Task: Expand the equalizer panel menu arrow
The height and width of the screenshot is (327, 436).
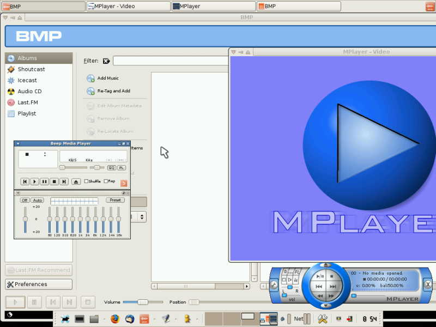Action: coord(18,193)
